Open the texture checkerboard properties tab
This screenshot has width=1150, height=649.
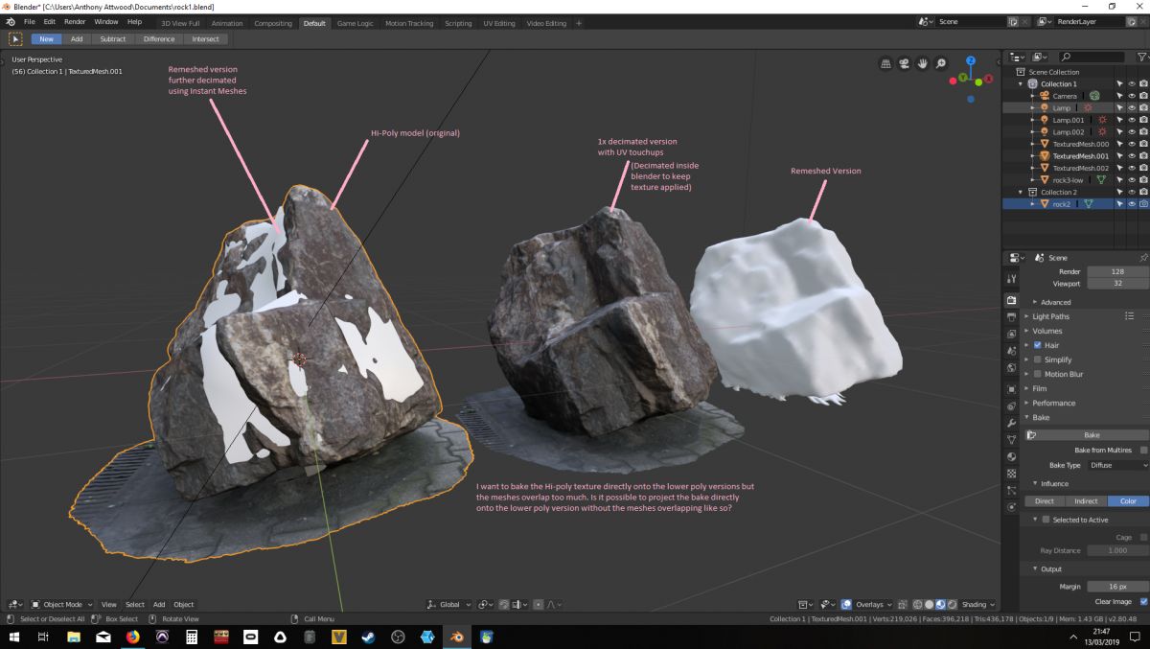pos(1012,474)
